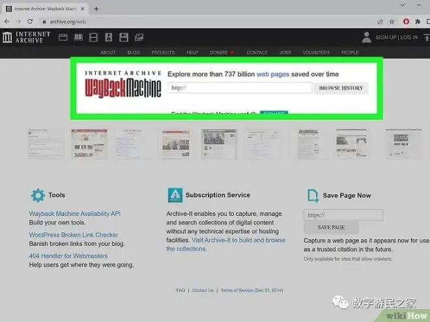This screenshot has height=322, width=430.
Task: Open the PEOPLE menu item
Action: pyautogui.click(x=350, y=52)
